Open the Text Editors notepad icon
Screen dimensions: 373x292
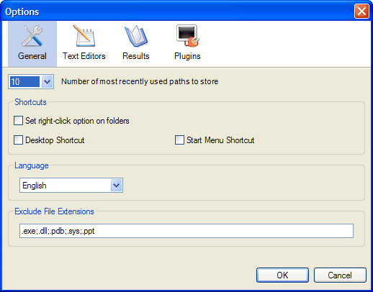(x=84, y=36)
